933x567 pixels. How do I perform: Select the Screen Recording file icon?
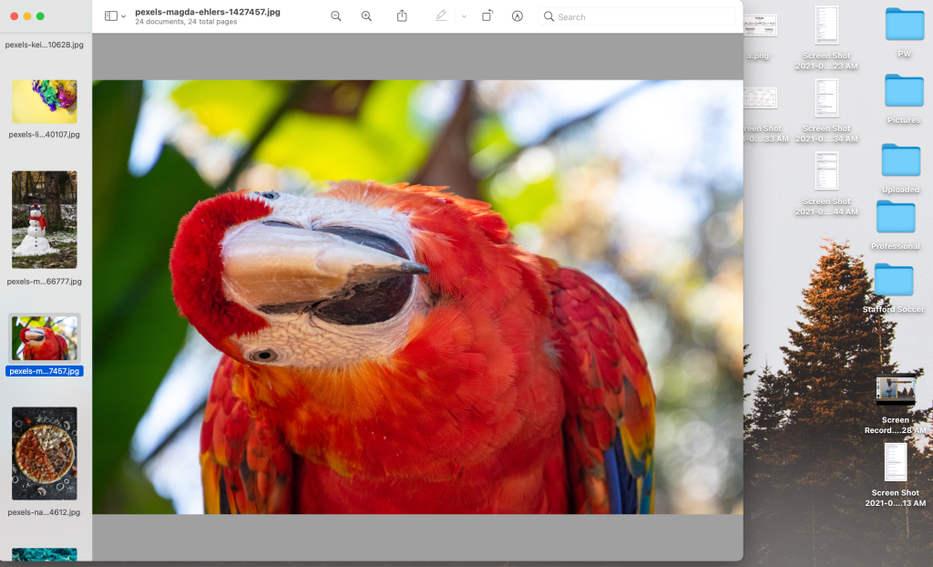click(x=895, y=391)
